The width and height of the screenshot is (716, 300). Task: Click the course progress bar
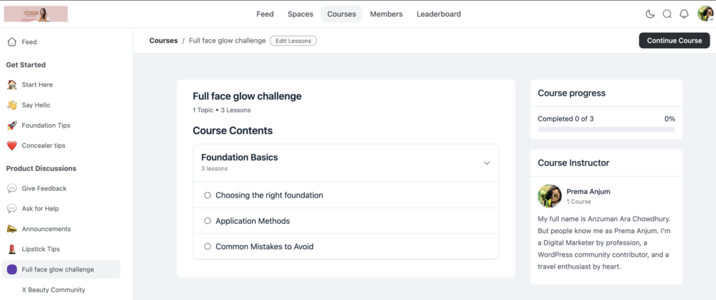click(606, 130)
